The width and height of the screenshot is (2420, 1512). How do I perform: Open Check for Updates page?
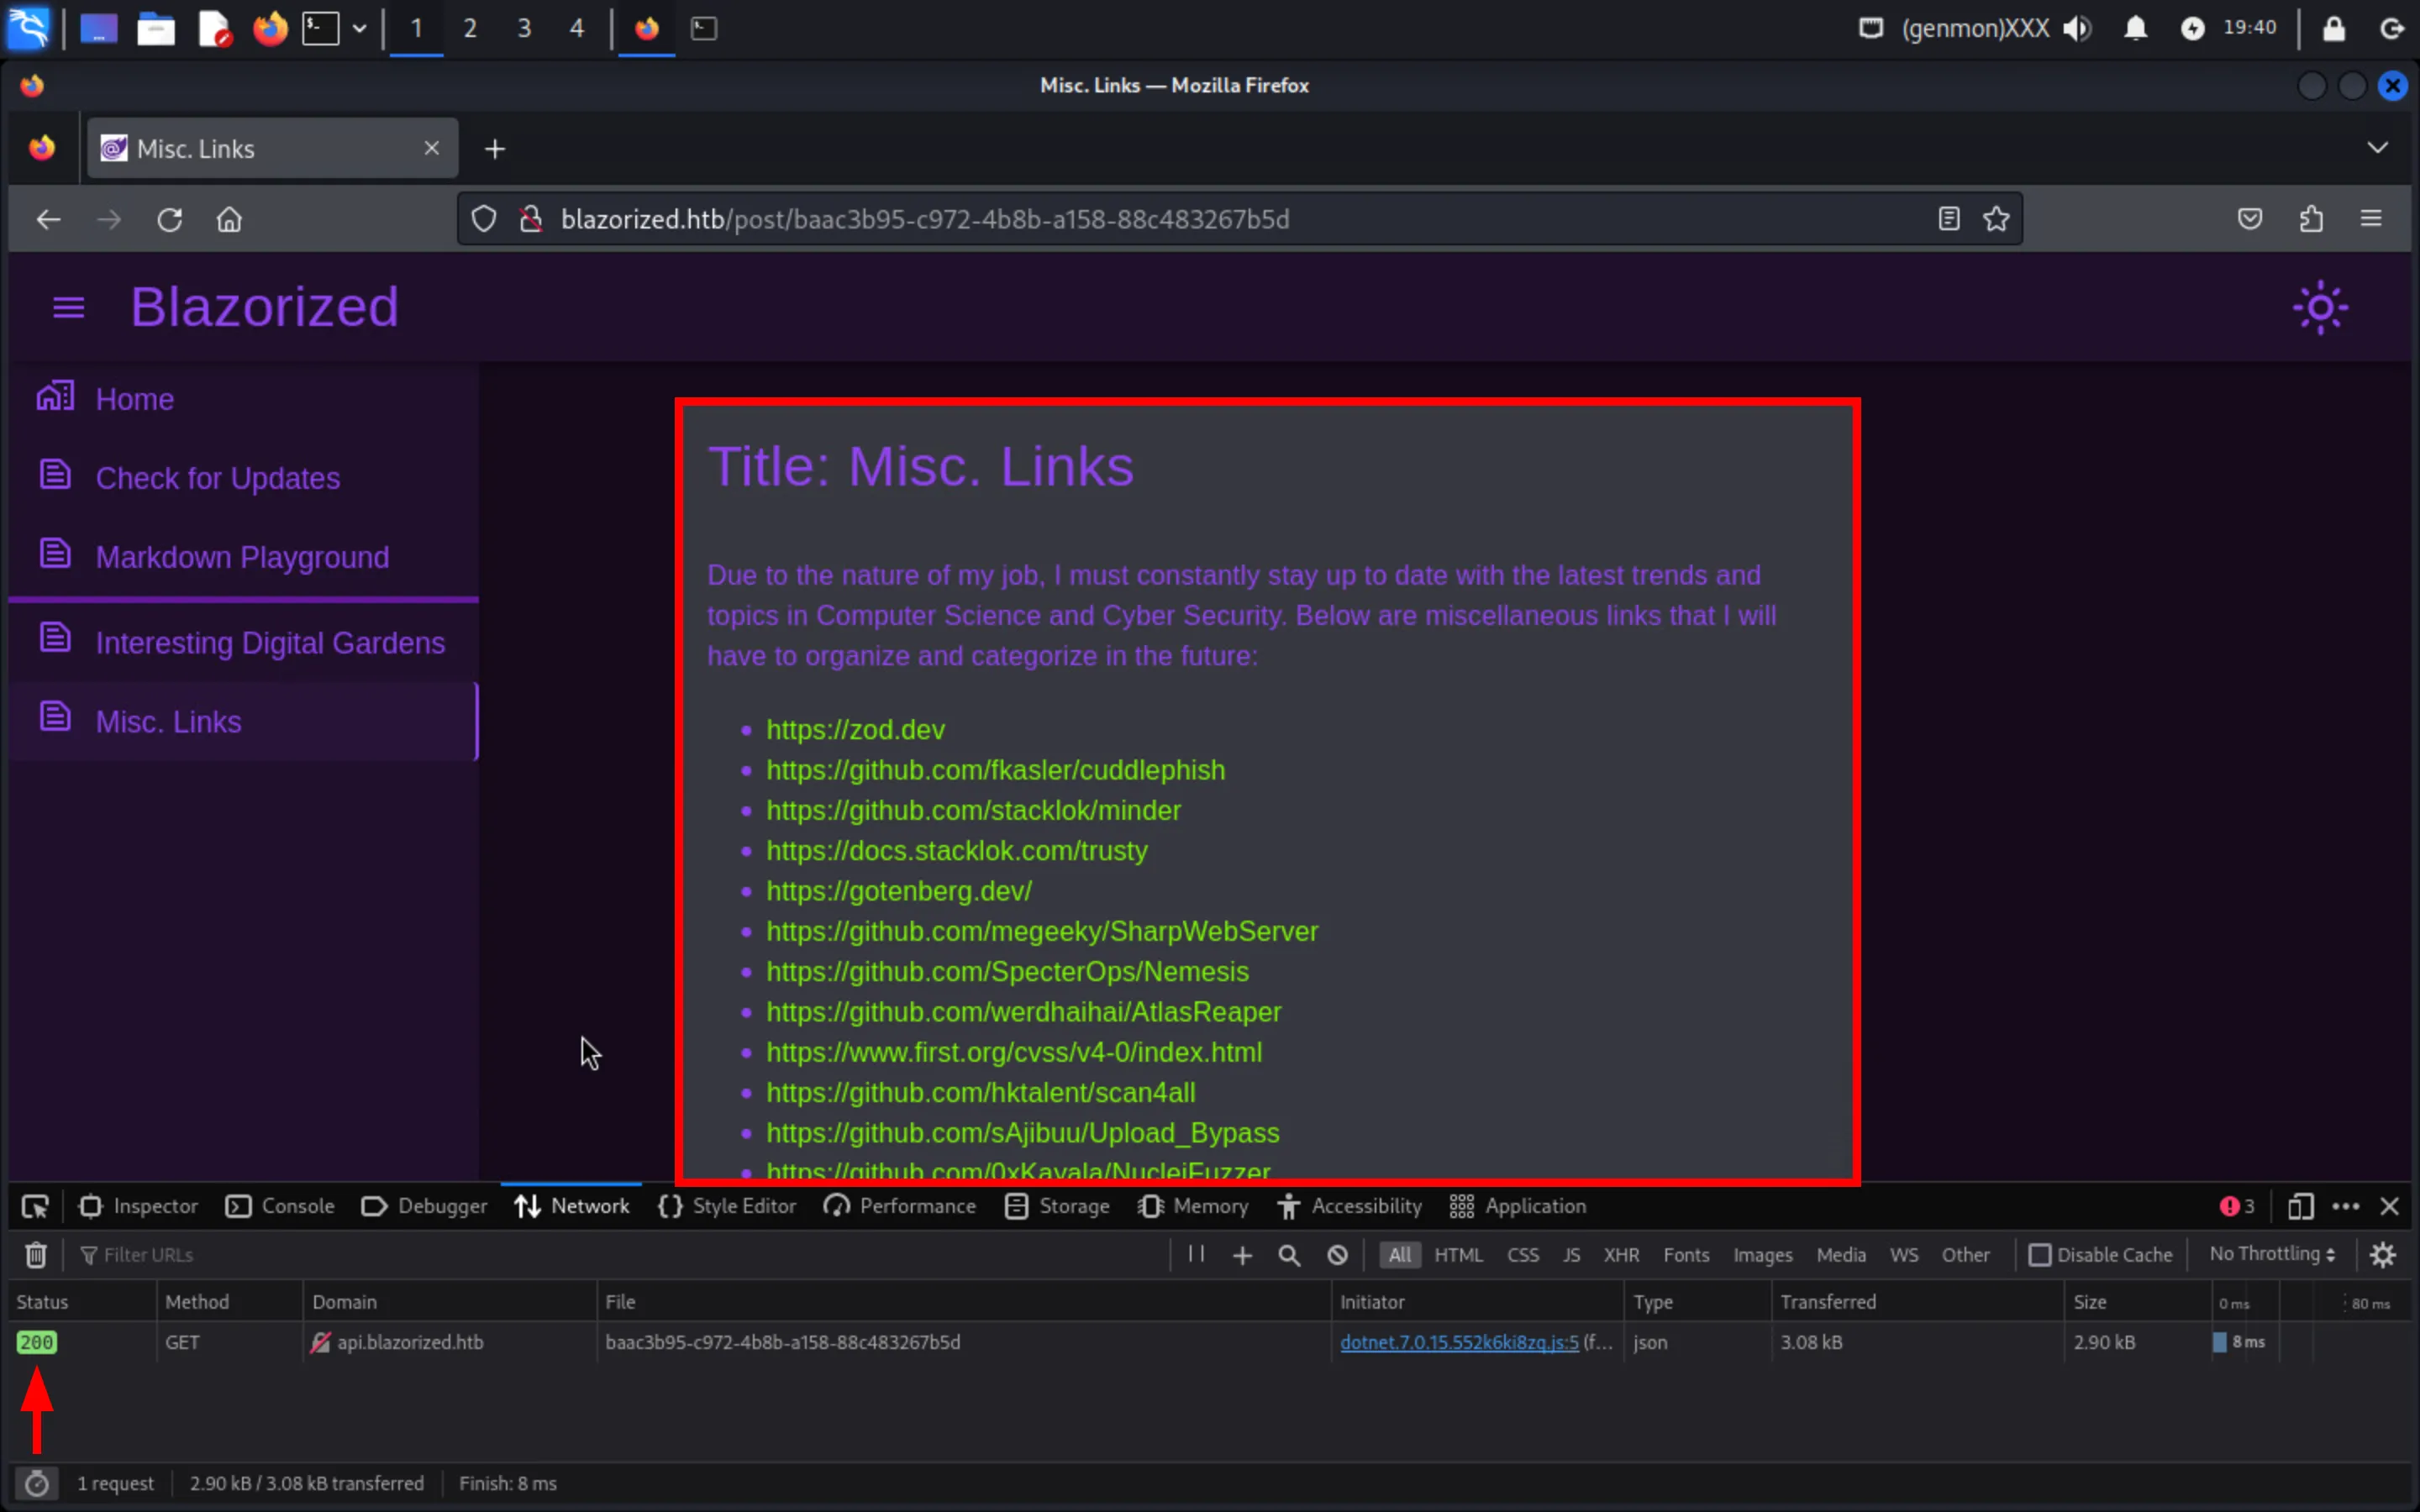[x=243, y=478]
